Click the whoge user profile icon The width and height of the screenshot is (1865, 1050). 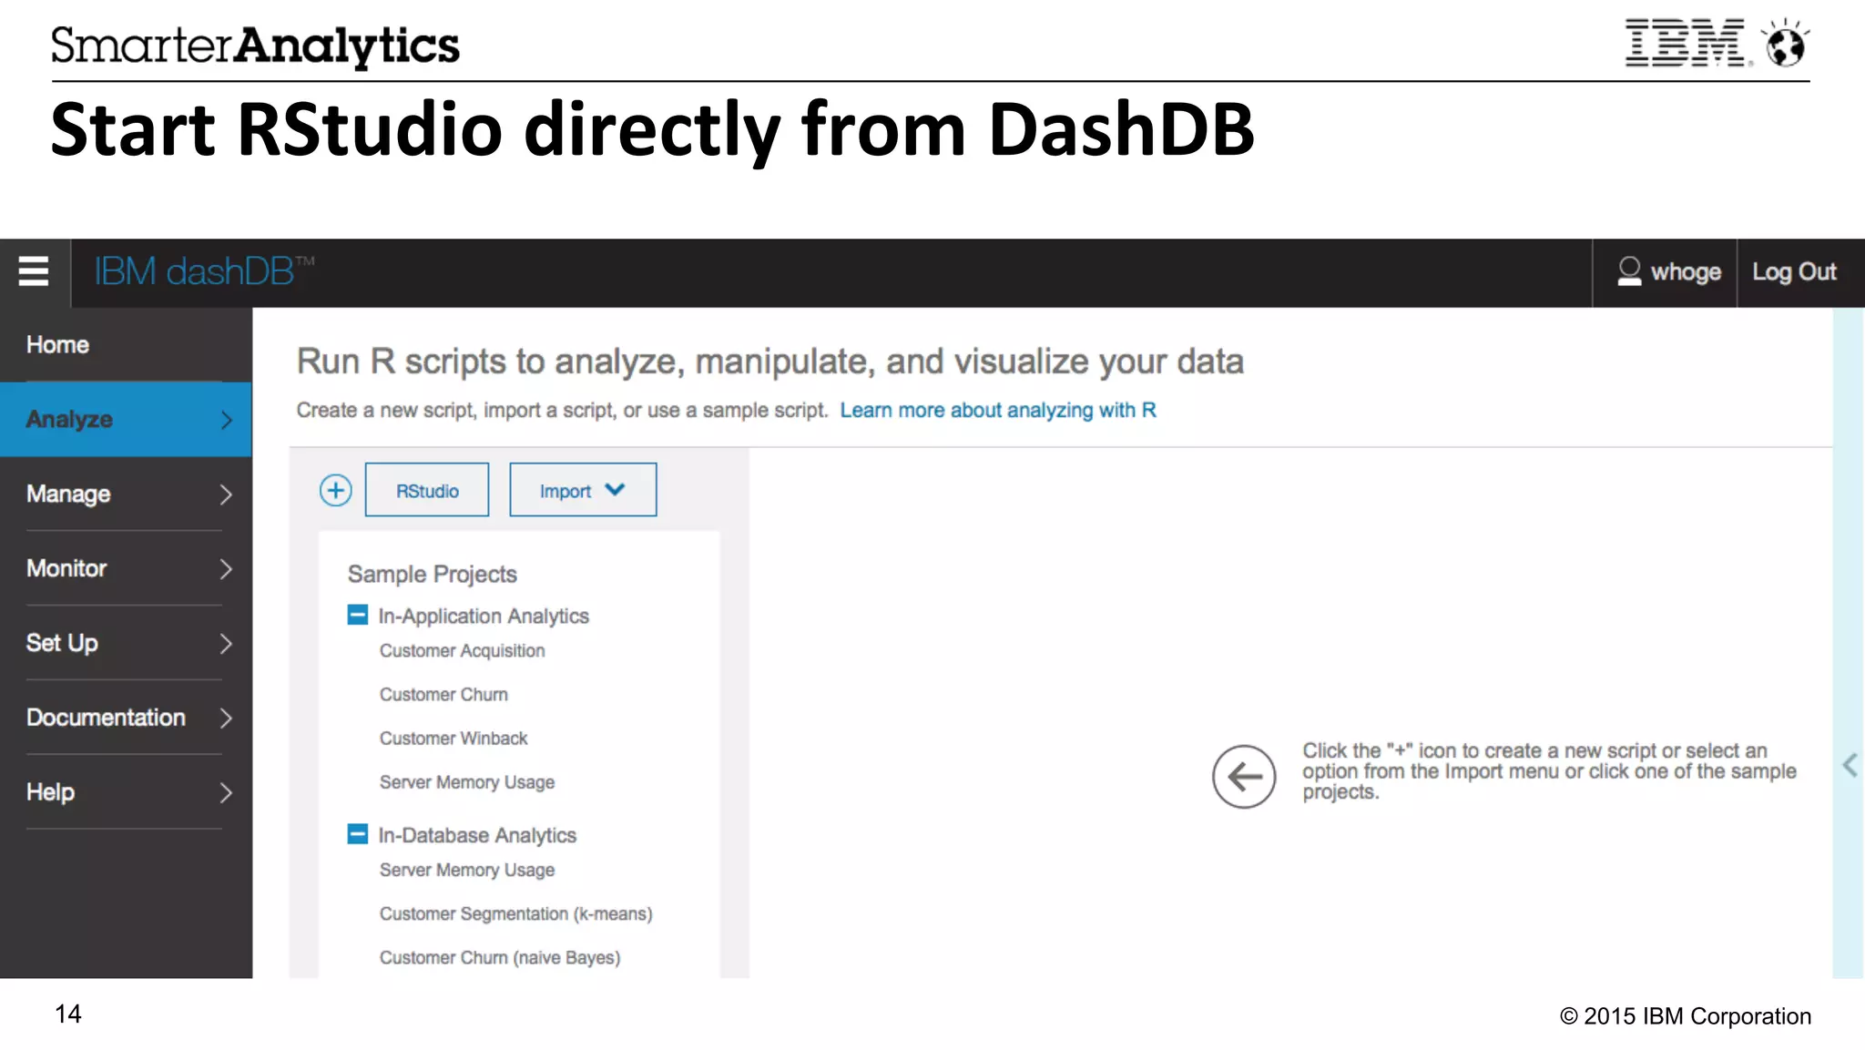coord(1629,271)
